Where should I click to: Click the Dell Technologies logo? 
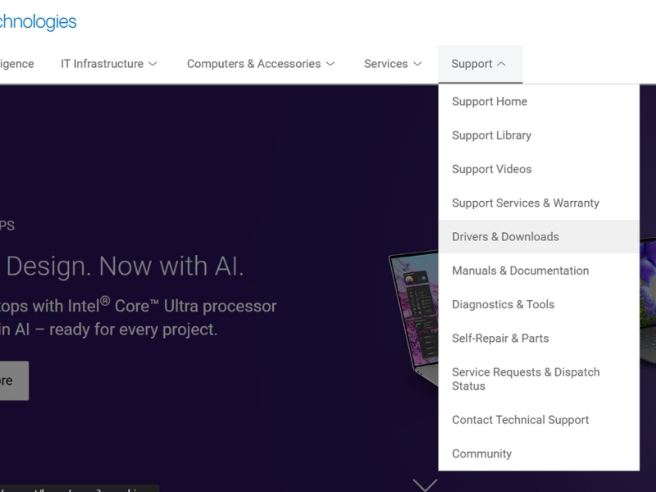(x=37, y=22)
